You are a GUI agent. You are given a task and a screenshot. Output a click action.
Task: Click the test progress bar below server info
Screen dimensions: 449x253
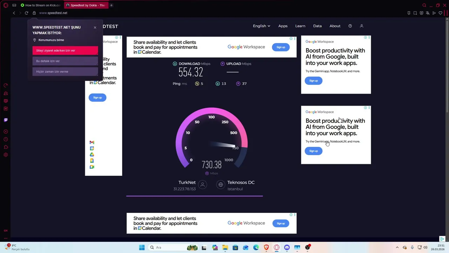click(194, 196)
